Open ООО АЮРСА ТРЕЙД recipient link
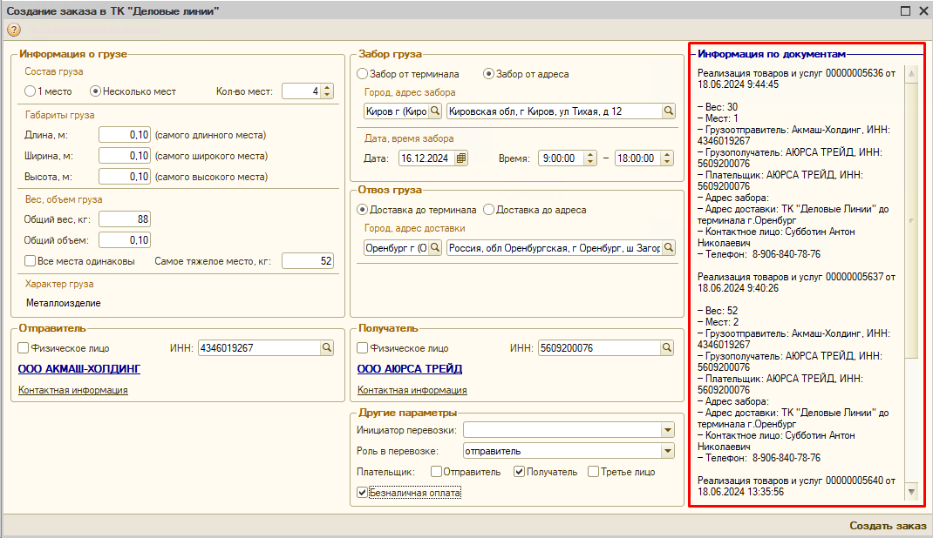 pyautogui.click(x=409, y=369)
